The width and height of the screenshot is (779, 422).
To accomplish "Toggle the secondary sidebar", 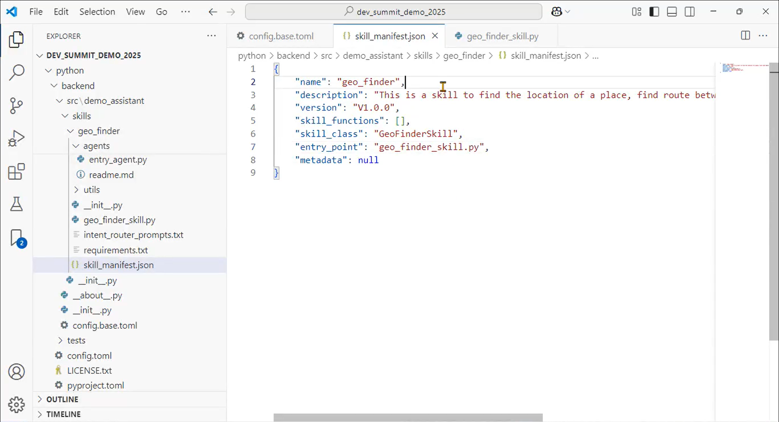I will pyautogui.click(x=690, y=11).
